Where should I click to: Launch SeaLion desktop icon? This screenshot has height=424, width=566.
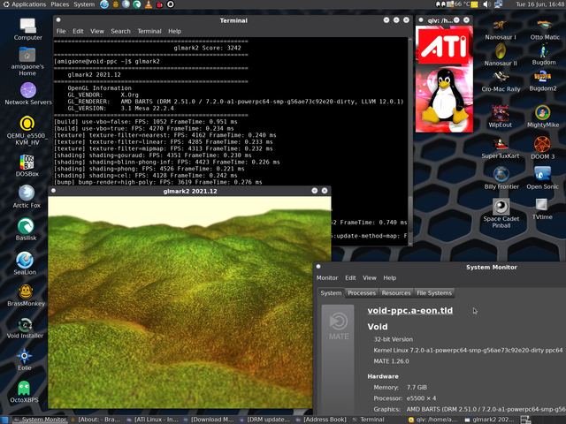point(25,263)
